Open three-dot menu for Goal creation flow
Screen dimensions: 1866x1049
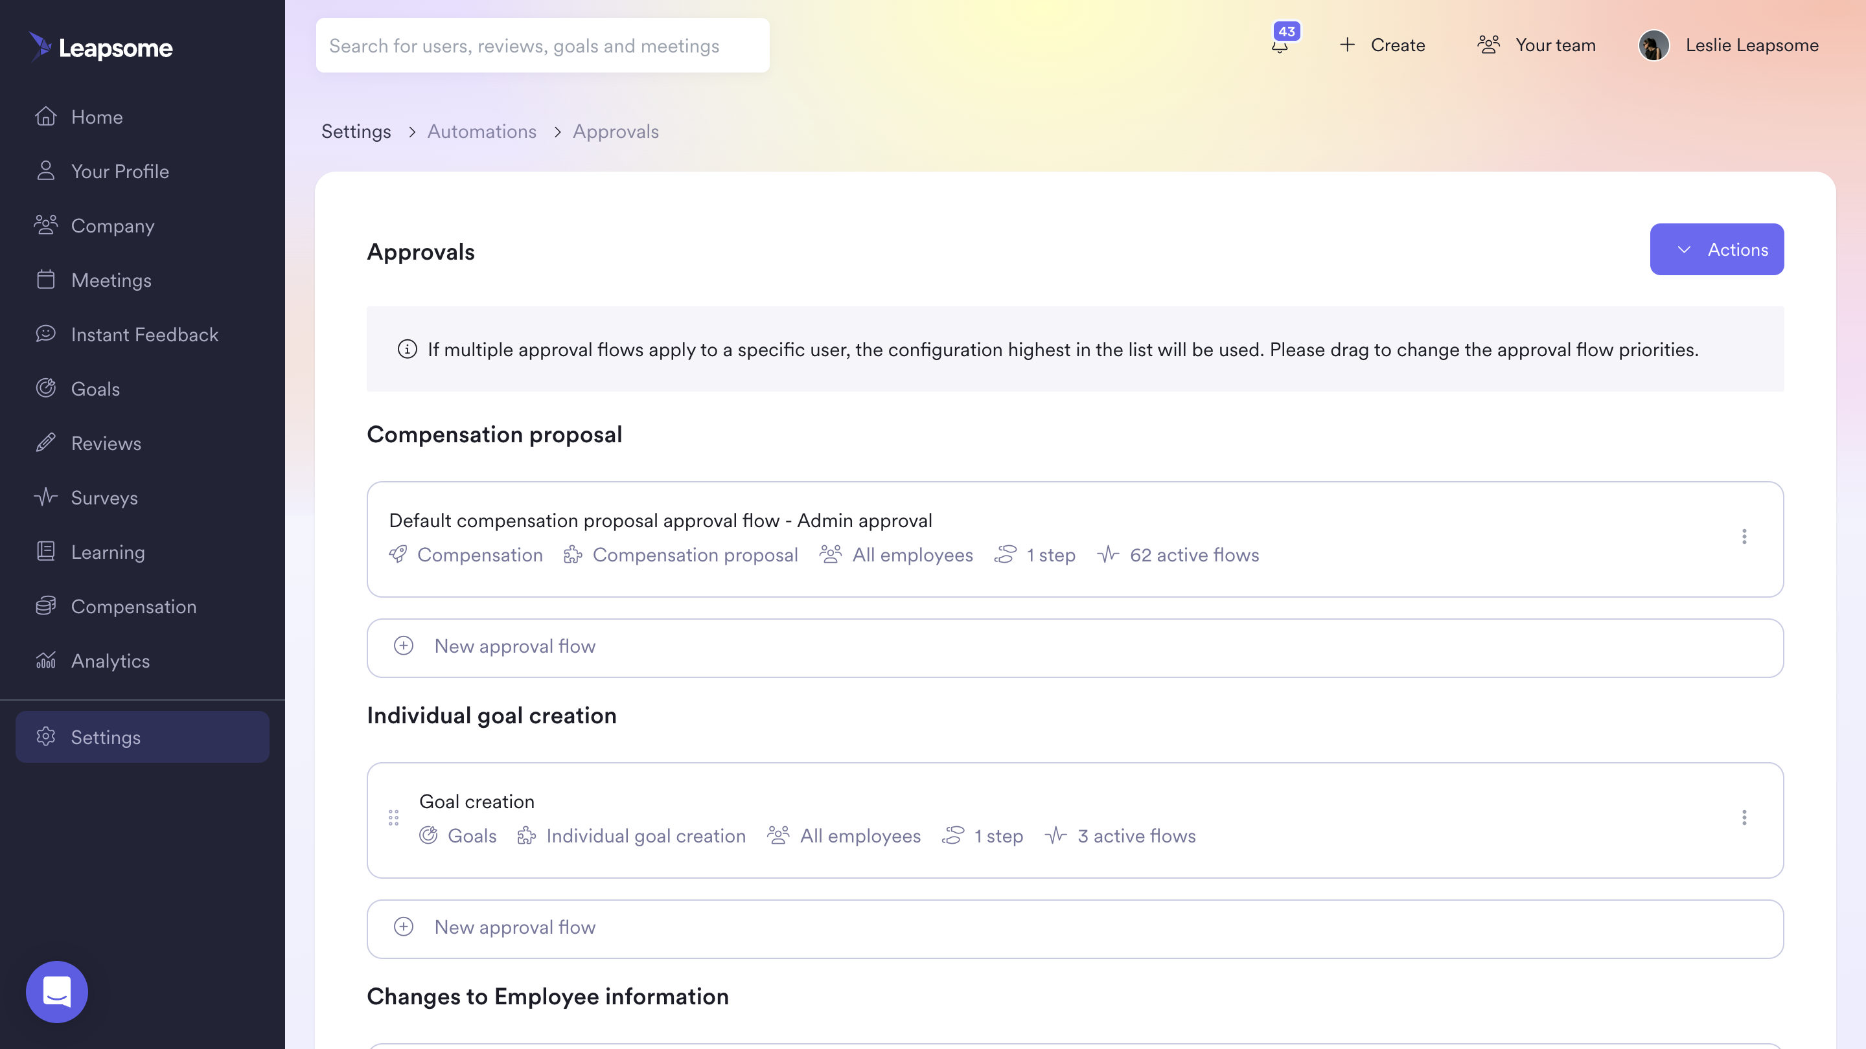click(x=1744, y=817)
